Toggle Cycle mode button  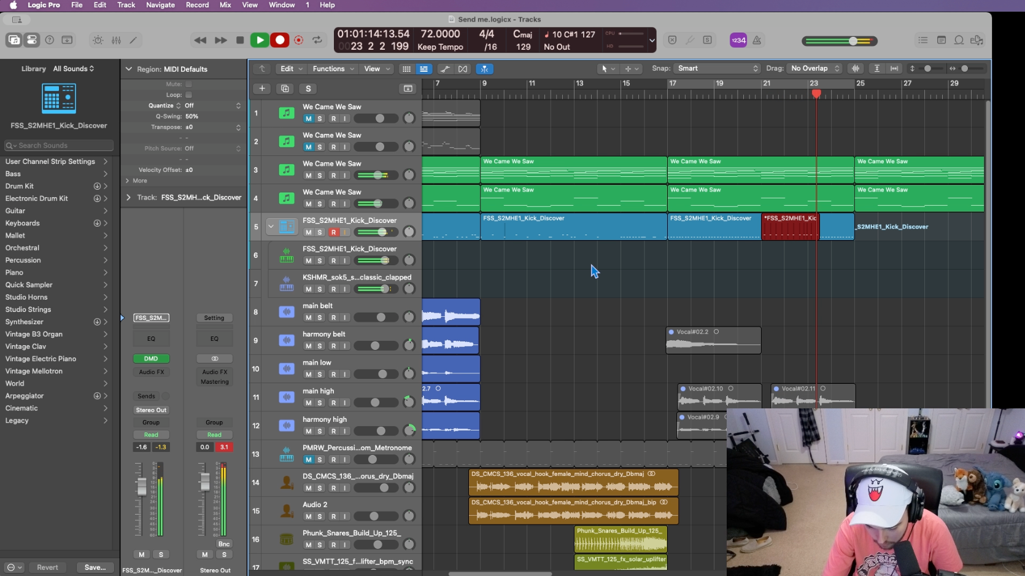click(317, 40)
